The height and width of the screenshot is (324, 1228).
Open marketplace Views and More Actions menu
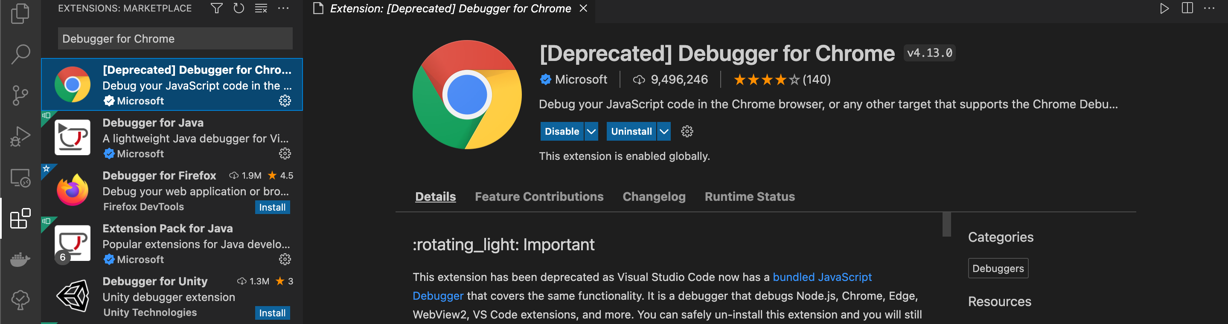[x=283, y=9]
